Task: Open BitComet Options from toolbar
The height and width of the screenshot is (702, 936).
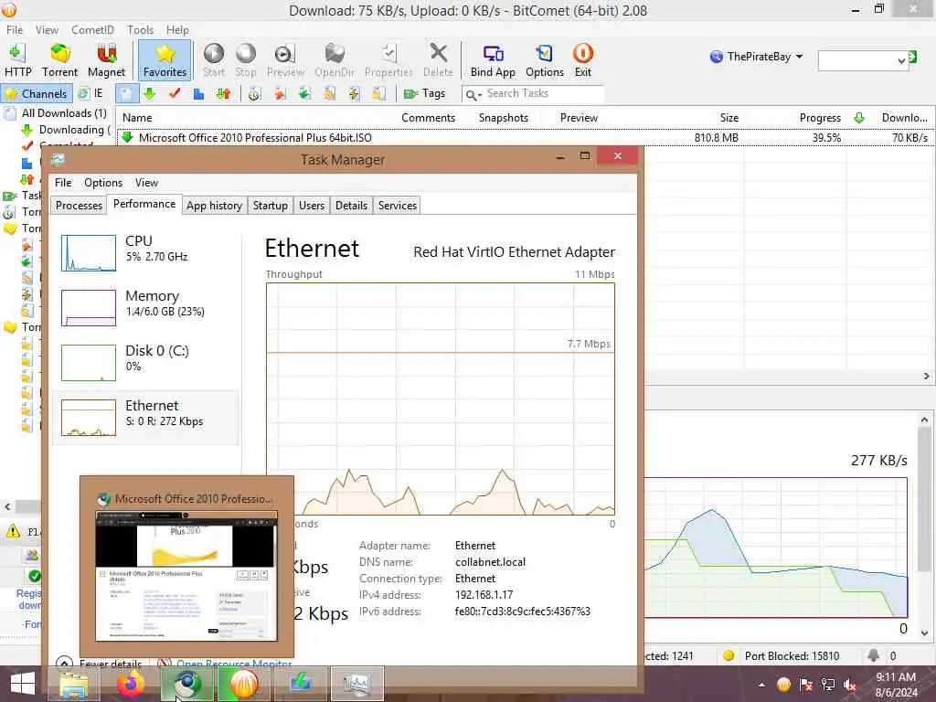Action: tap(545, 60)
